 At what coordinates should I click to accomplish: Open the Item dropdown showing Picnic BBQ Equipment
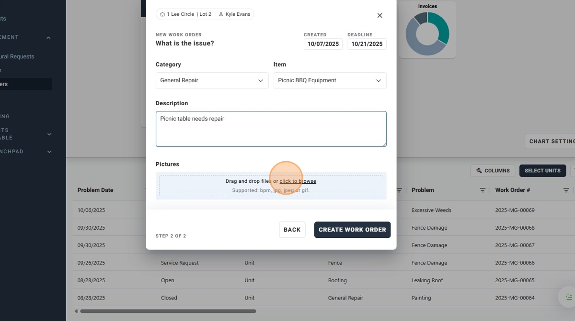tap(330, 80)
